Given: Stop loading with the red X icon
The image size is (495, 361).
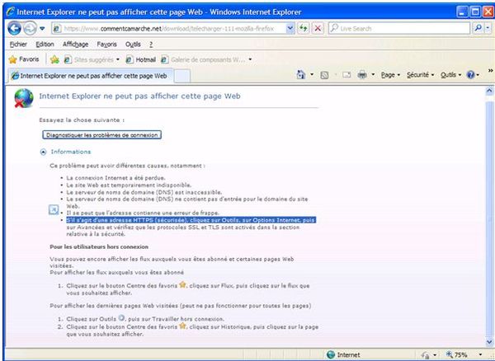Looking at the screenshot, I should (x=318, y=28).
